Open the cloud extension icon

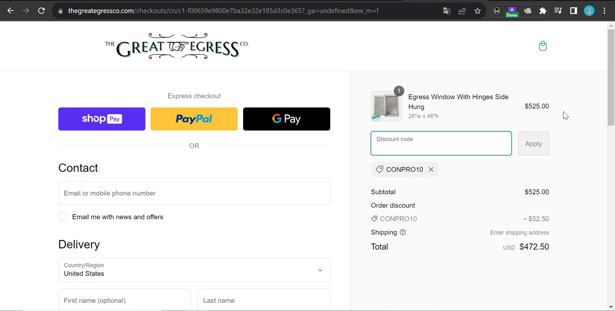pos(528,11)
